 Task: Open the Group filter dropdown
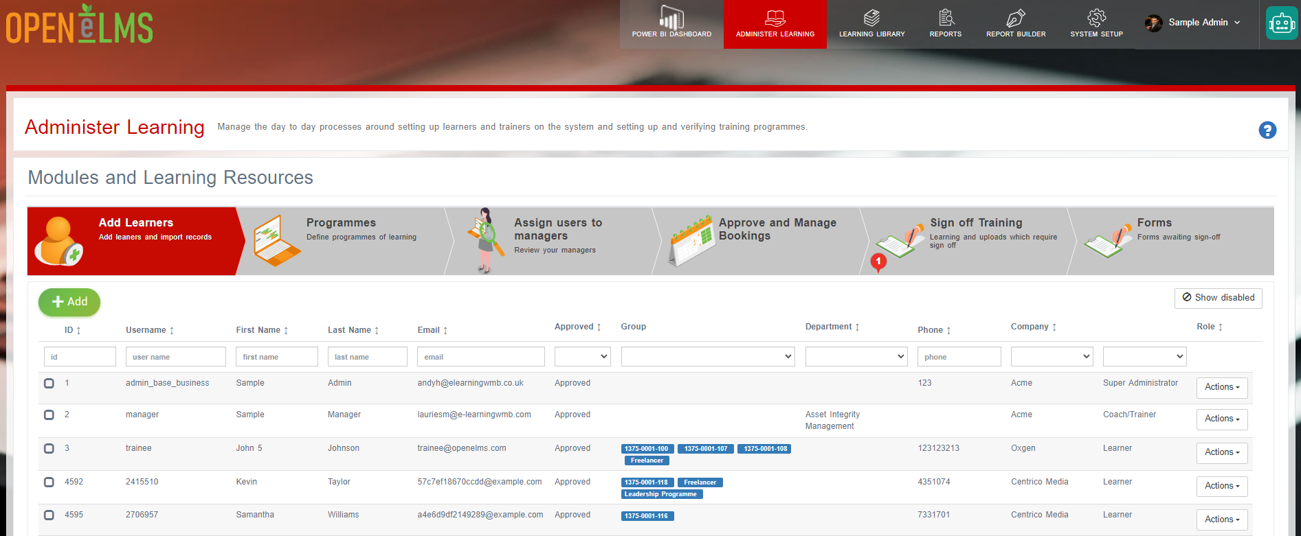click(708, 356)
